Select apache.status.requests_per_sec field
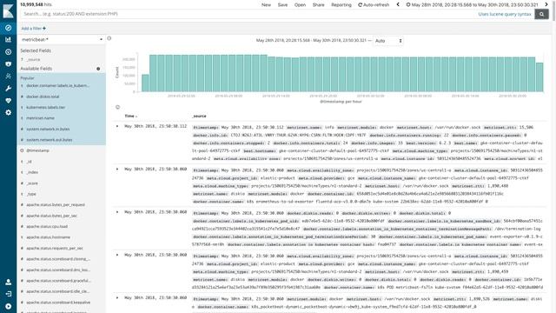 click(55, 248)
